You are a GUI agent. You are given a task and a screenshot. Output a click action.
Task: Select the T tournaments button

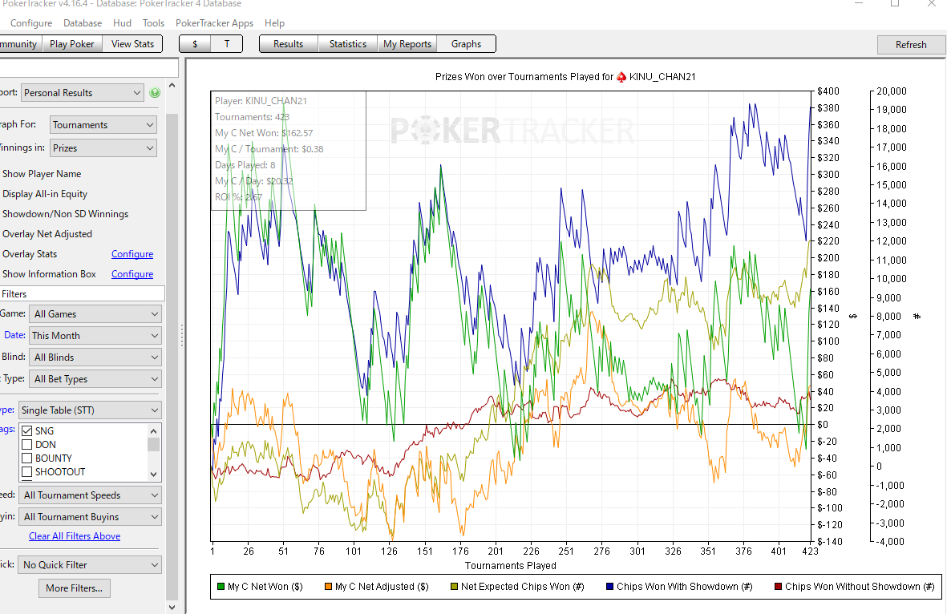pyautogui.click(x=226, y=44)
